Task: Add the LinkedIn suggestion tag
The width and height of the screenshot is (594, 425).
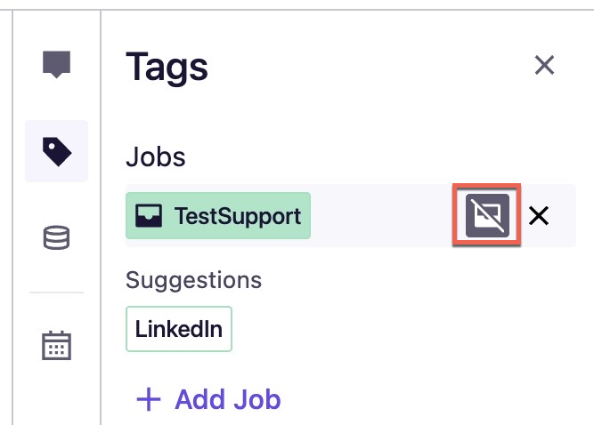Action: pyautogui.click(x=179, y=329)
